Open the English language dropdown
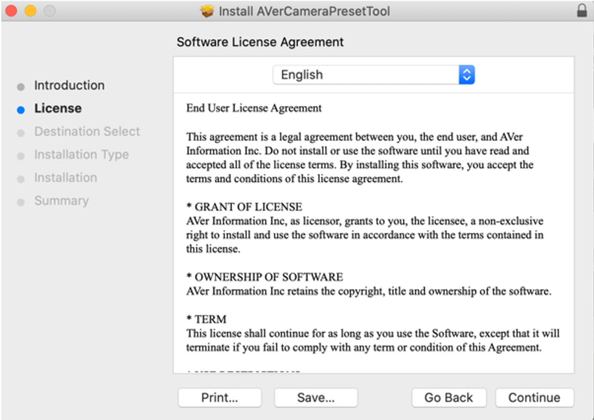This screenshot has width=594, height=420. [x=366, y=75]
